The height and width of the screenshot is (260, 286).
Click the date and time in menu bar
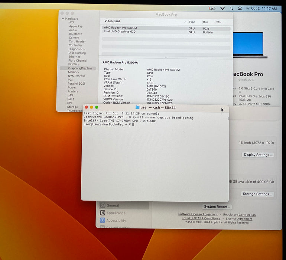click(261, 9)
